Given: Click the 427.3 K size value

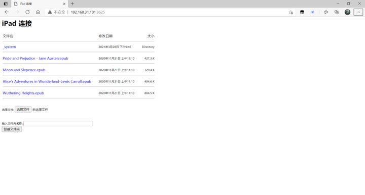Looking at the screenshot, I should [149, 59].
